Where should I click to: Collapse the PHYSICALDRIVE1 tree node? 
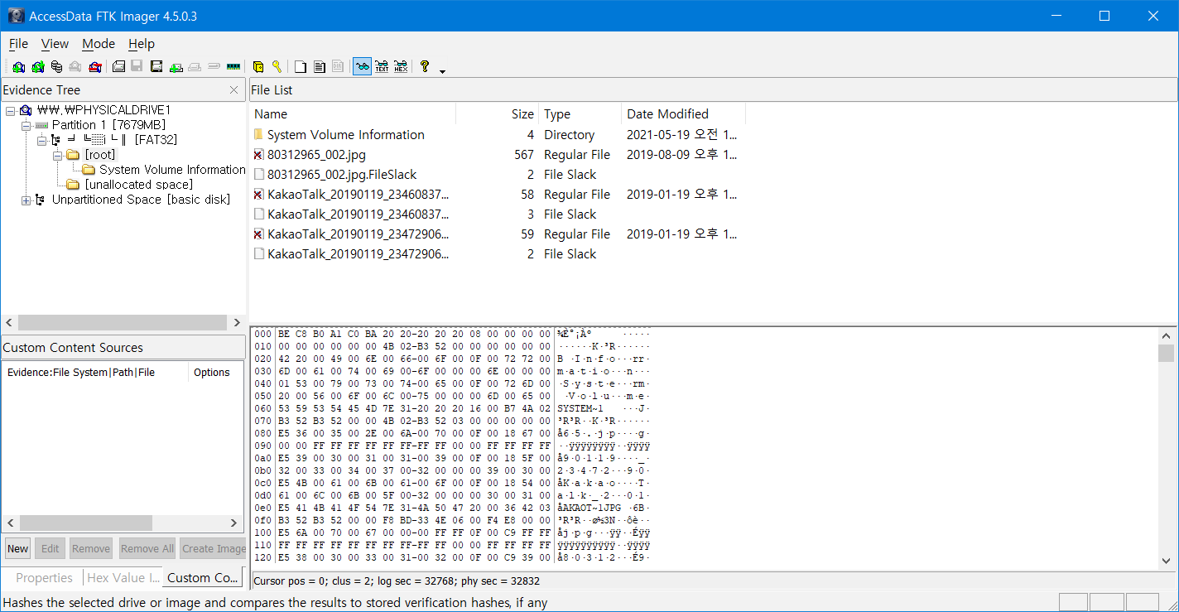coord(11,110)
